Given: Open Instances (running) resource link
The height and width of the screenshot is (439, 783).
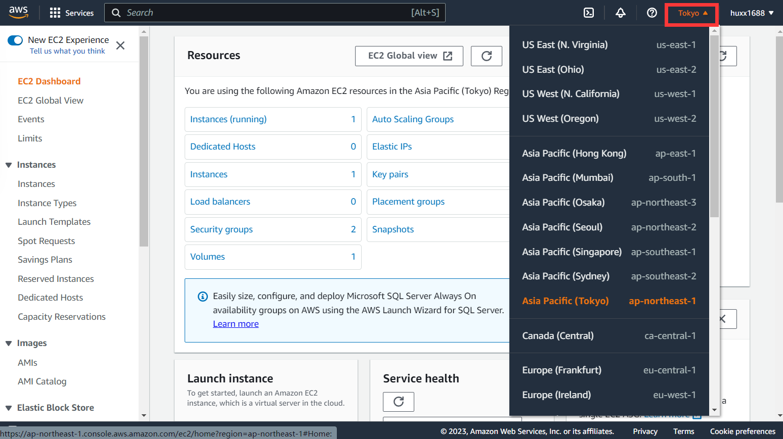Looking at the screenshot, I should [x=228, y=119].
